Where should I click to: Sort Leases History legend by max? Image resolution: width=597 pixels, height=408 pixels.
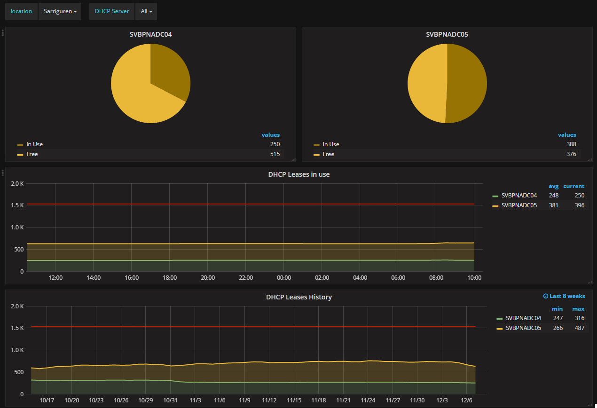[x=578, y=309]
